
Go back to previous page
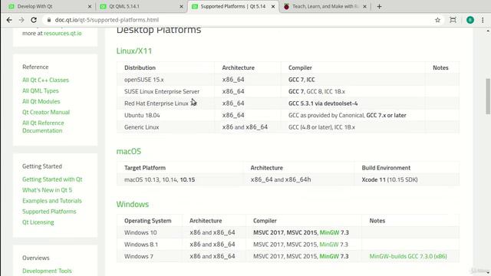9,20
